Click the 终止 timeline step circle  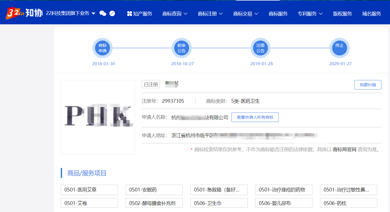[339, 48]
